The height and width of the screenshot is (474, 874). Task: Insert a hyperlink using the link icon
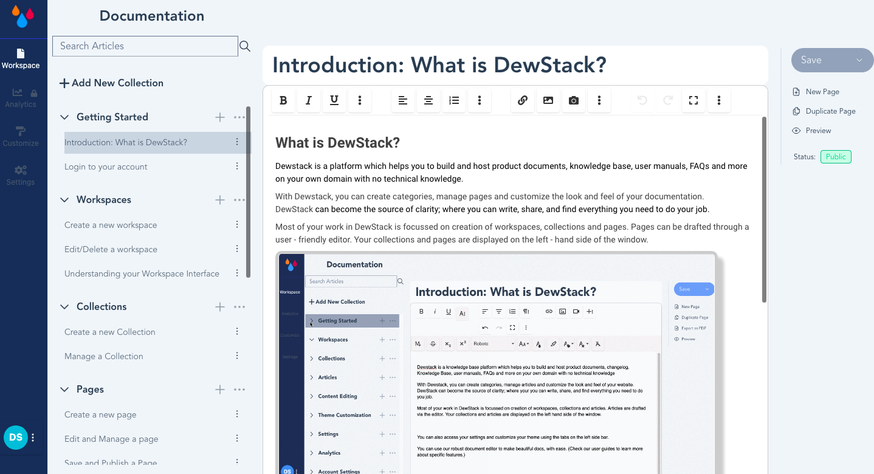(x=523, y=101)
